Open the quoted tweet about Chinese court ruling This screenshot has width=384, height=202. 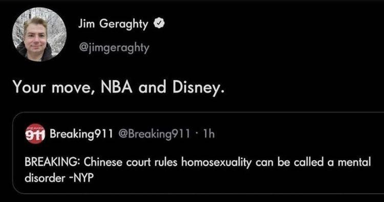click(x=198, y=153)
